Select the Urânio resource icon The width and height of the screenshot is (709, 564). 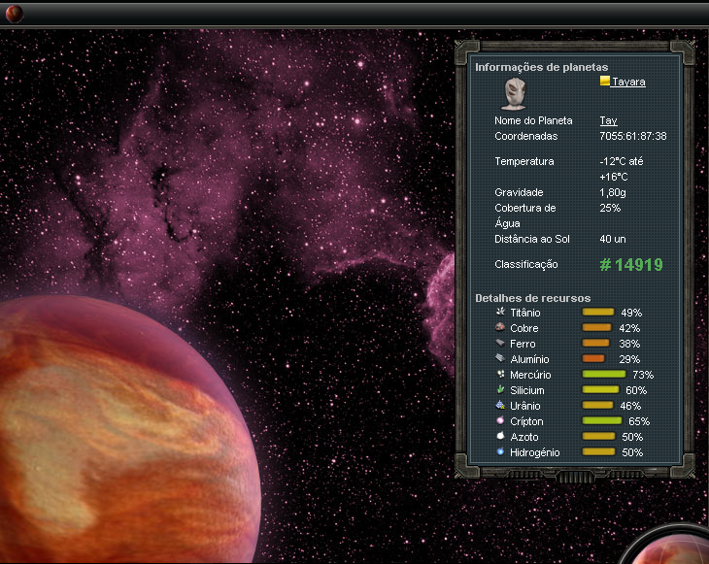tap(500, 406)
